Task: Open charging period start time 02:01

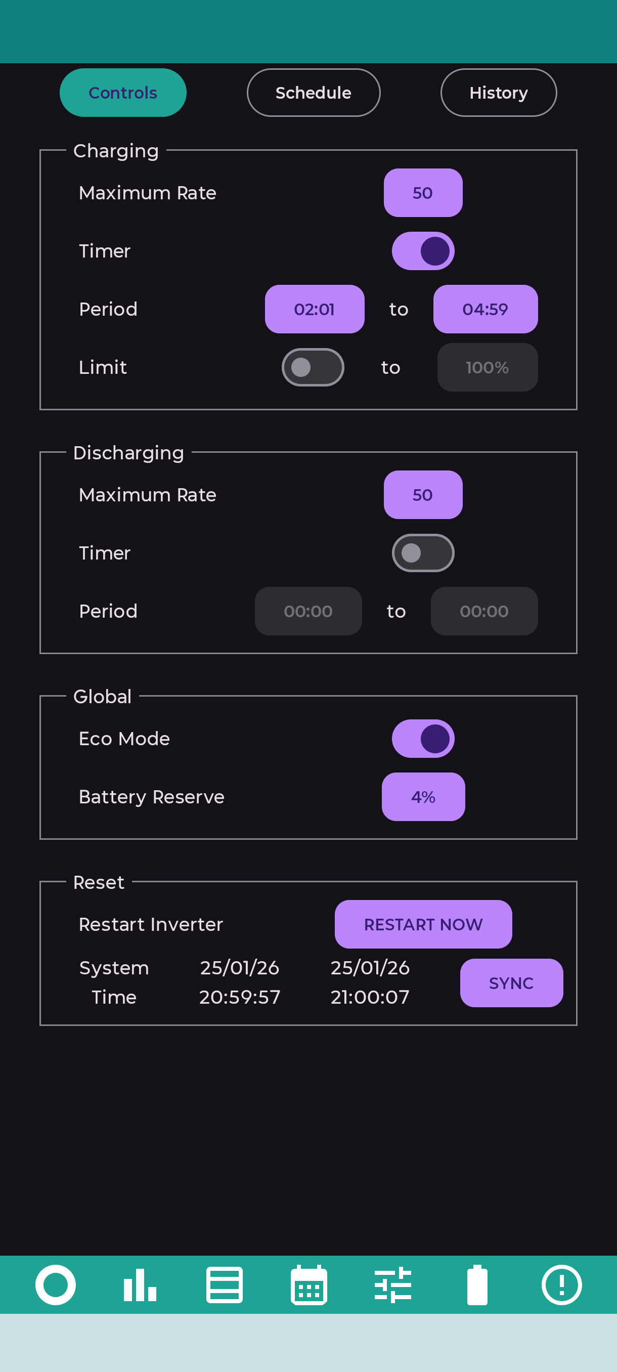Action: [315, 309]
